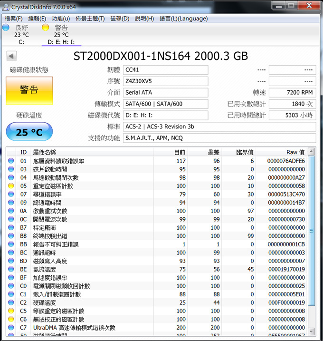Click the yellow 警告 health status button
This screenshot has width=323, height=341.
pyautogui.click(x=29, y=91)
